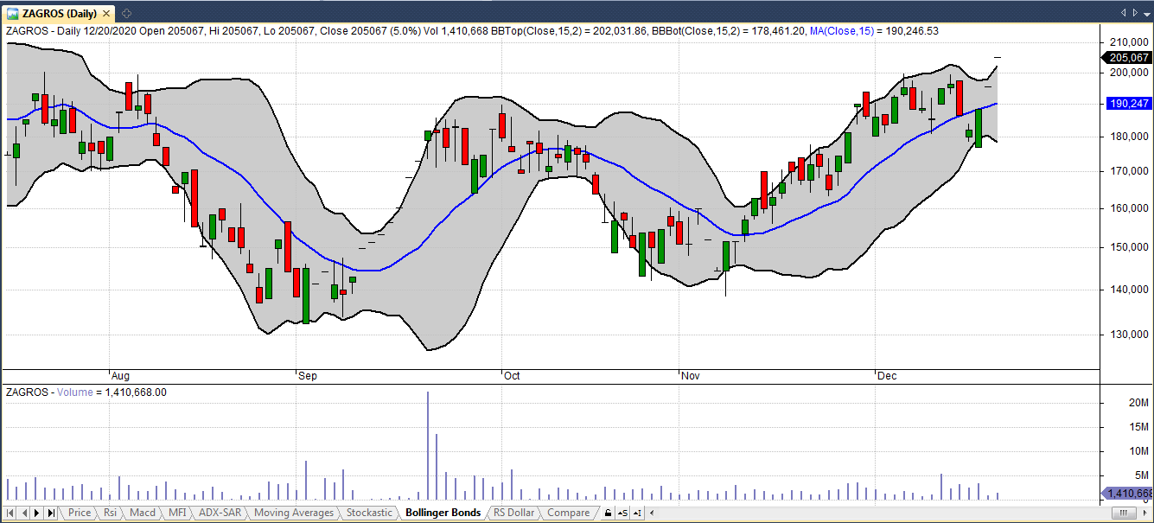This screenshot has width=1154, height=523.
Task: Toggle the chart sheet lock icon
Action: (x=608, y=513)
